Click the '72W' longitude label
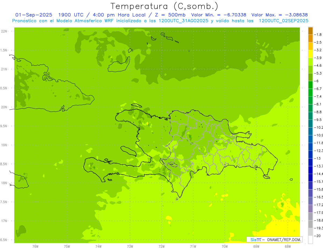The height and width of the screenshot is (250, 323). (161, 246)
